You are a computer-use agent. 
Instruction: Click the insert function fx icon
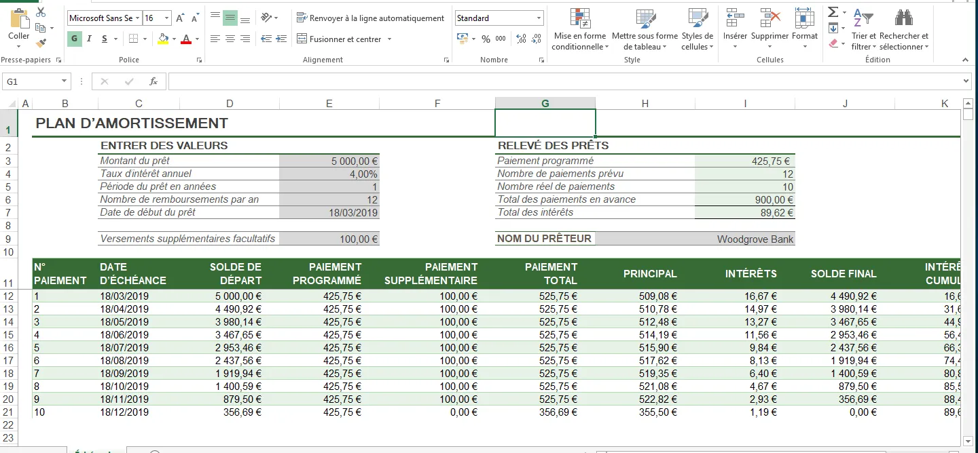tap(153, 81)
